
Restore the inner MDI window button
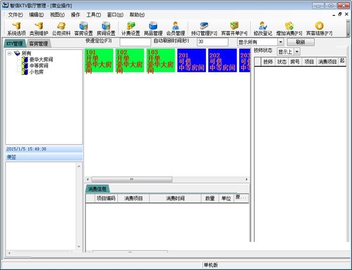click(x=340, y=14)
